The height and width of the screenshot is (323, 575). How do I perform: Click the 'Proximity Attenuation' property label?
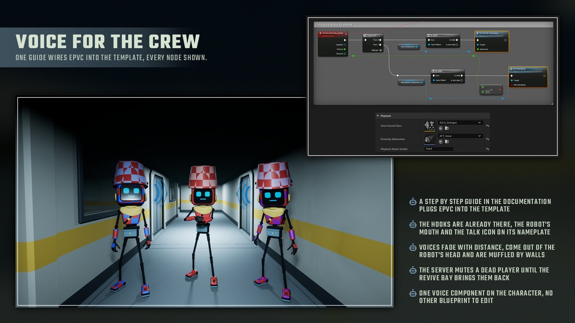pos(393,139)
